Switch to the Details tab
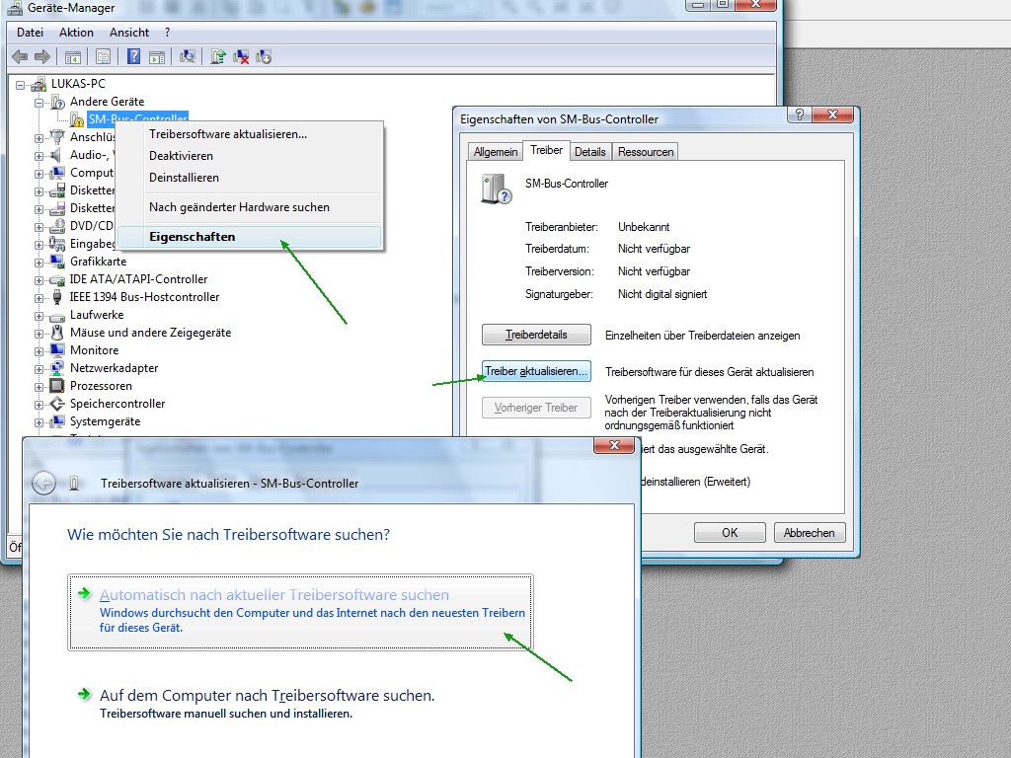1011x758 pixels. point(589,151)
